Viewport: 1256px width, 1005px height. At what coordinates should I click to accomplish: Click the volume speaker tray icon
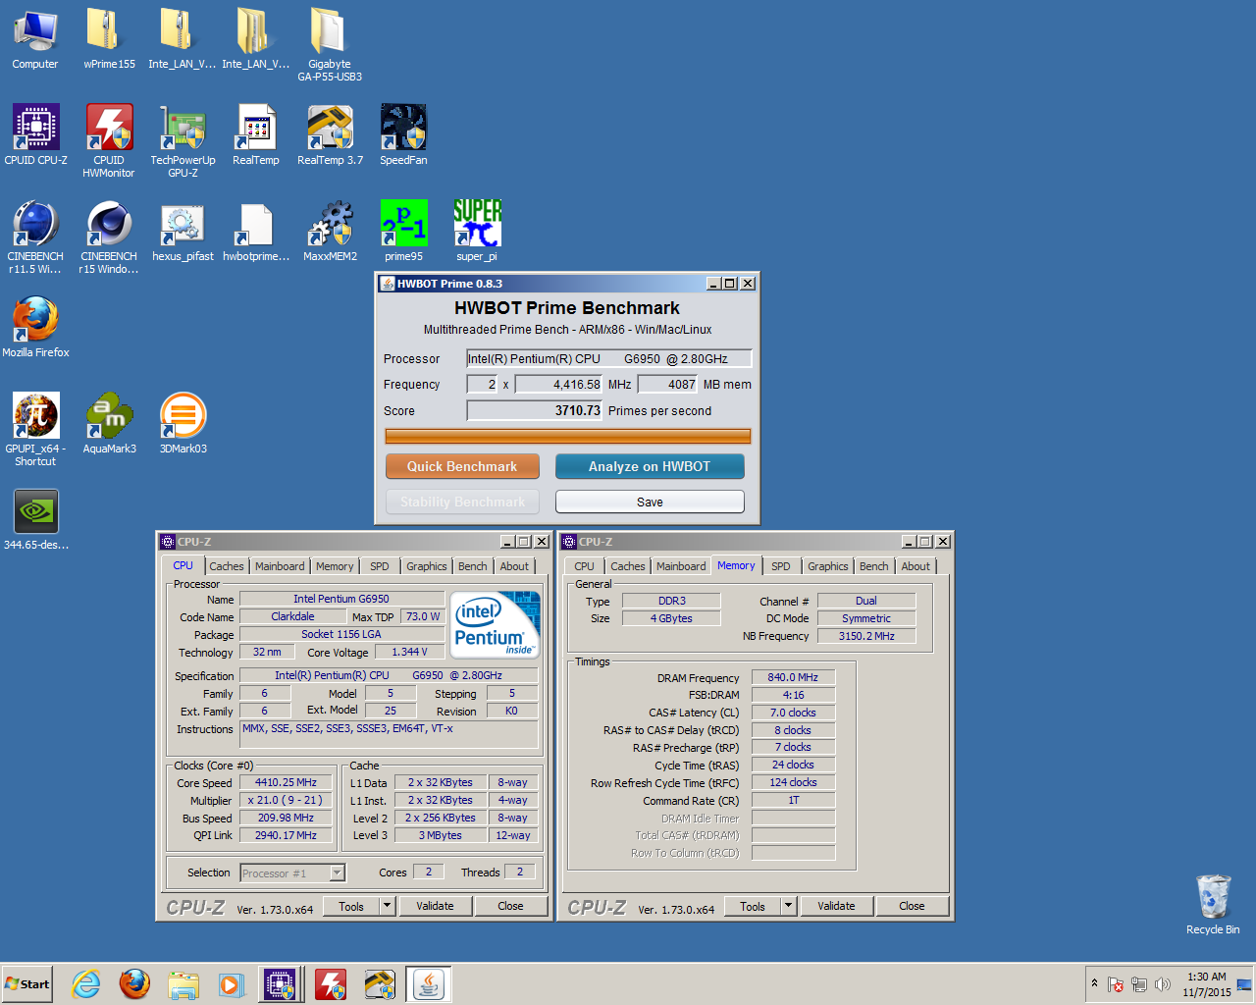pos(1163,984)
